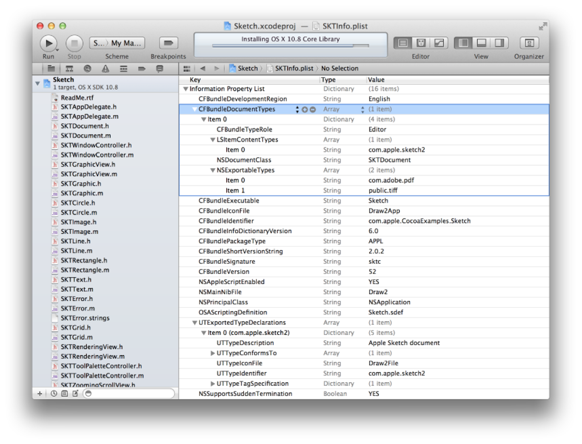
Task: Switch to the Version editor
Action: [438, 43]
